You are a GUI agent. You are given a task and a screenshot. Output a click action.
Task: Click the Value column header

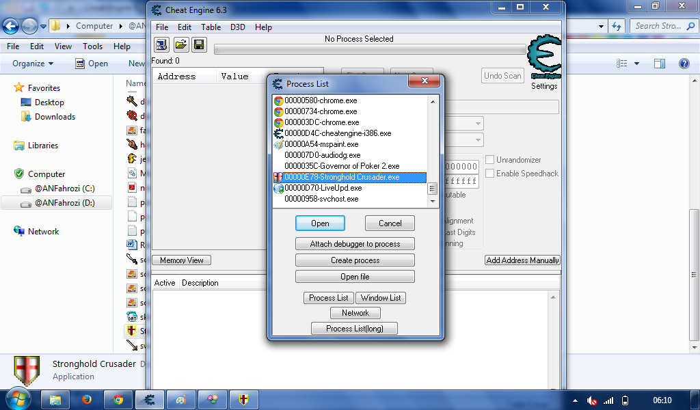coord(241,77)
